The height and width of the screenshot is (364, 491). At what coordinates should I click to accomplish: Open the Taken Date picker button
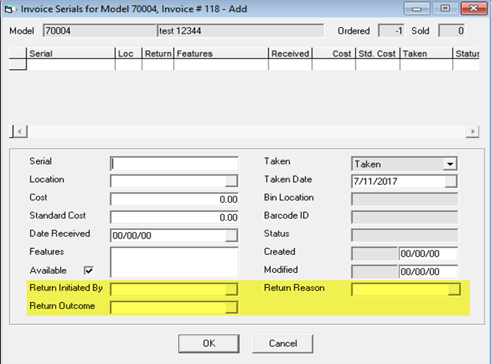pos(450,181)
